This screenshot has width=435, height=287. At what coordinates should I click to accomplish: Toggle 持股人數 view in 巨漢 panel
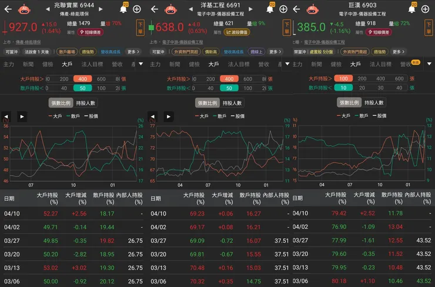[x=374, y=103]
